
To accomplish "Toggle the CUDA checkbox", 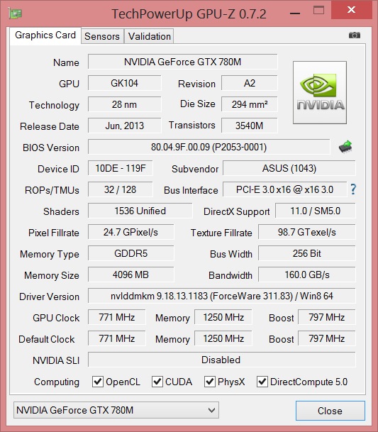I will coord(157,382).
